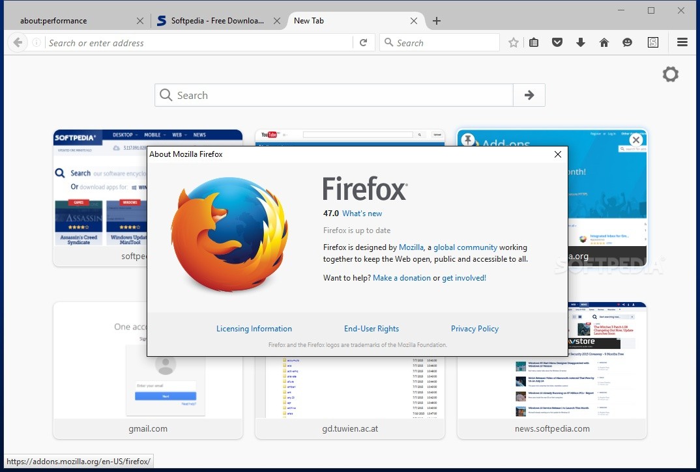This screenshot has height=472, width=700.
Task: Close the New Tab tab
Action: point(414,21)
